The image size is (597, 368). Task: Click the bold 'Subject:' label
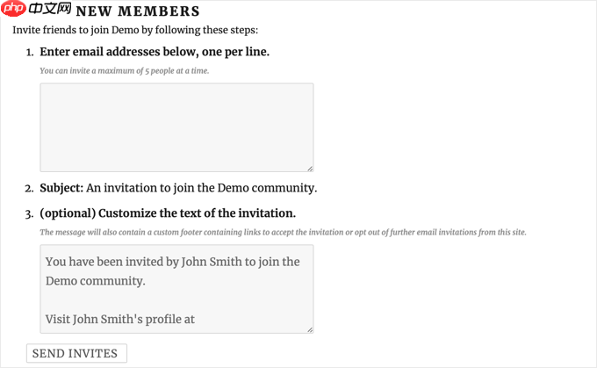coord(61,188)
